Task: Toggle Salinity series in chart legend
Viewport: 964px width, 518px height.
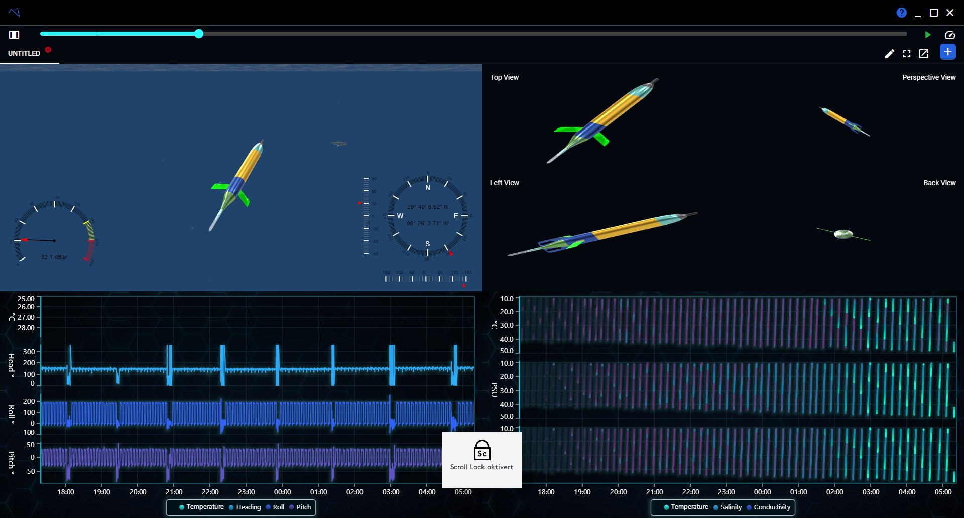Action: tap(728, 507)
